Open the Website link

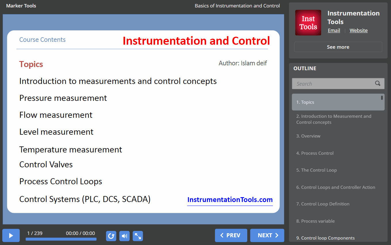tap(359, 30)
